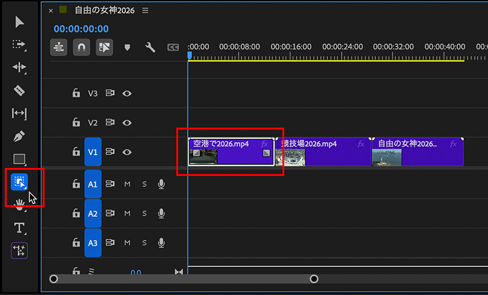Select the Selection arrow tool
Viewport: 488px width, 295px height.
[x=20, y=23]
